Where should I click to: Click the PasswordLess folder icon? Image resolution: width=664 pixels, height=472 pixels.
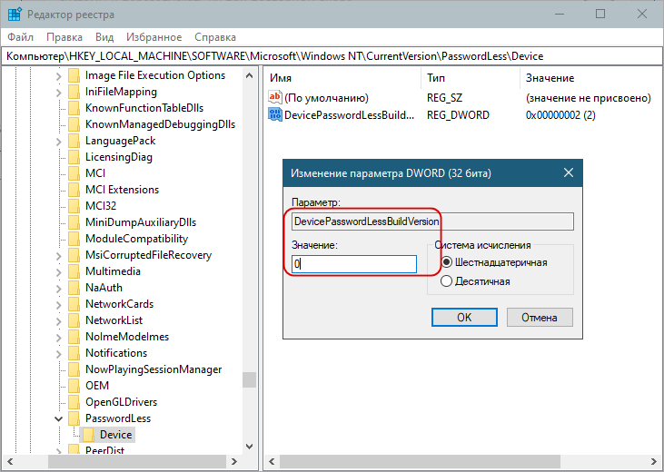pyautogui.click(x=74, y=418)
